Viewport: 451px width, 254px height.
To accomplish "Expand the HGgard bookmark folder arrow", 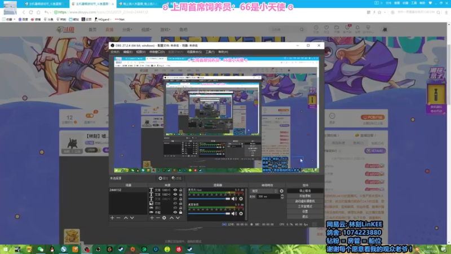I will 111,20.
